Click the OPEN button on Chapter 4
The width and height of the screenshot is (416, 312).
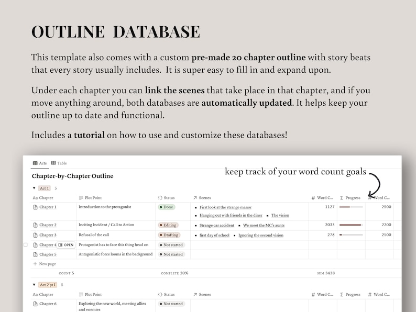click(66, 245)
